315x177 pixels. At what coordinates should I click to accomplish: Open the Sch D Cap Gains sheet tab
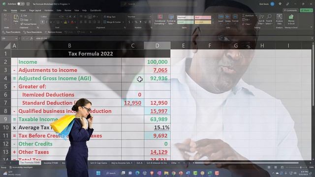(98, 163)
